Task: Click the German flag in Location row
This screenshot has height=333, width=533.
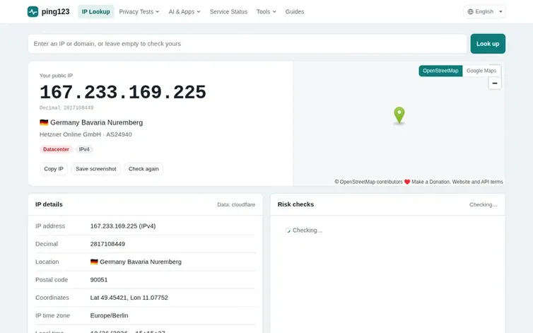Action: click(x=94, y=262)
